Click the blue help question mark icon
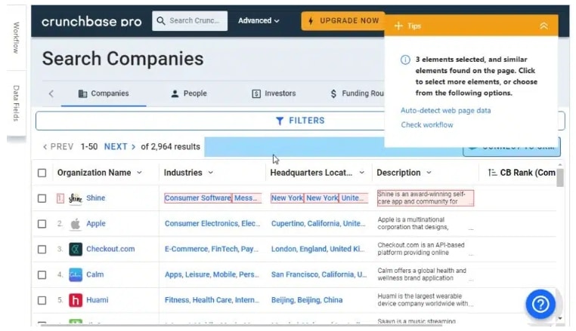Image resolution: width=576 pixels, height=331 pixels. click(540, 304)
